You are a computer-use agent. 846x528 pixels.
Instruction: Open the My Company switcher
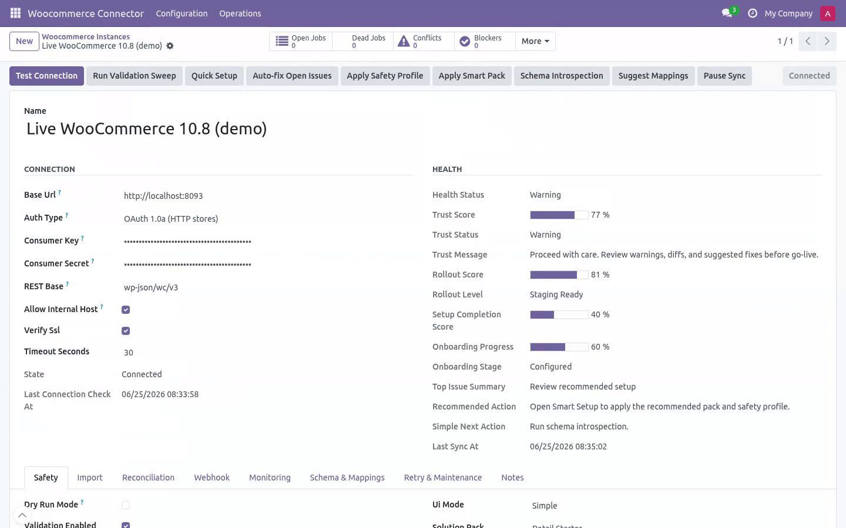pos(788,13)
